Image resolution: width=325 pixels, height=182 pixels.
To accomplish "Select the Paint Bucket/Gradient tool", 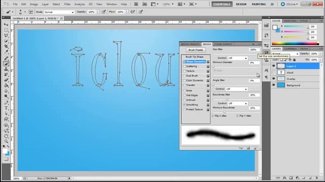I will (x=6, y=85).
